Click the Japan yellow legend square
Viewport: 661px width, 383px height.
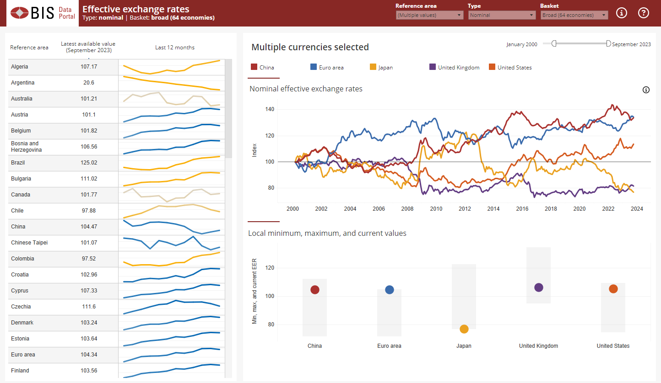click(x=373, y=67)
